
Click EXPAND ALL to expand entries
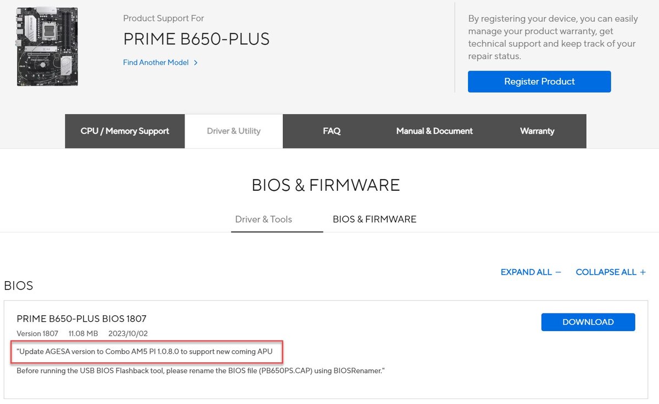526,272
